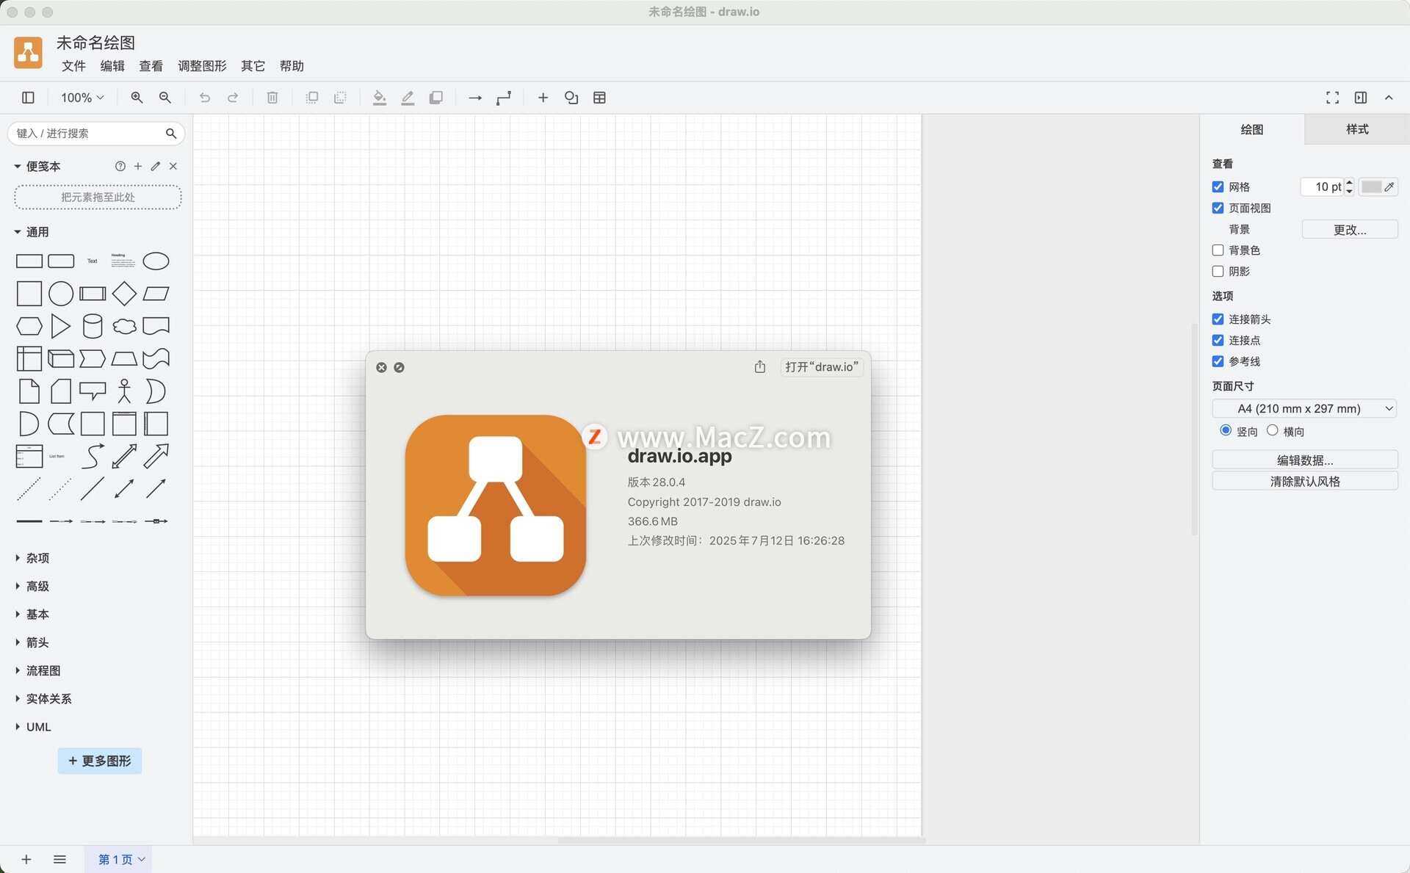Select the actor stick figure shape
1410x873 pixels.
click(x=124, y=391)
